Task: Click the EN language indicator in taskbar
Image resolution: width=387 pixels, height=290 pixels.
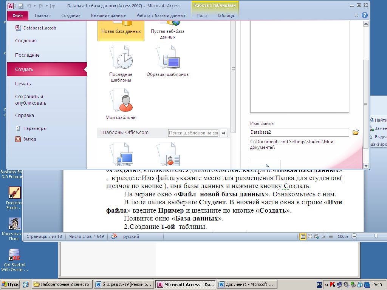Action: click(319, 285)
